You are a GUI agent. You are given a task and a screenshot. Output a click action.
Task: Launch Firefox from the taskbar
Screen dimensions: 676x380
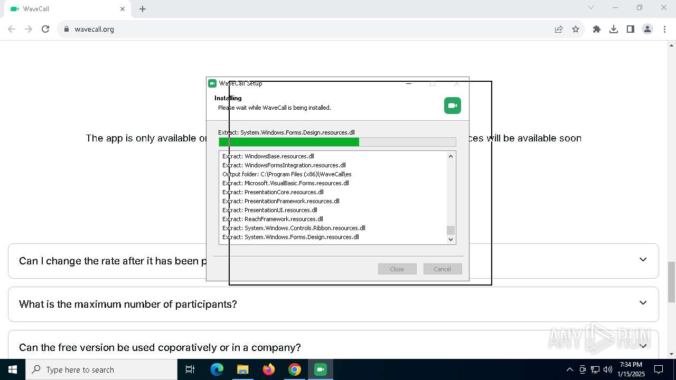click(x=269, y=369)
